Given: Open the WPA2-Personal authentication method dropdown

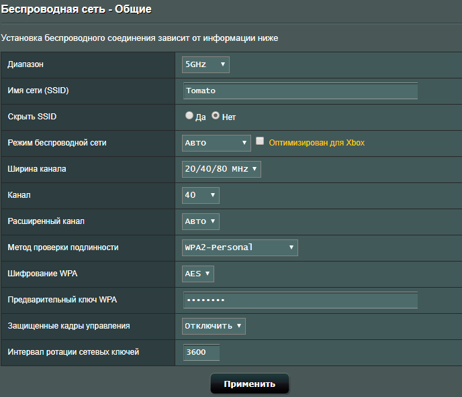Looking at the screenshot, I should click(x=240, y=247).
